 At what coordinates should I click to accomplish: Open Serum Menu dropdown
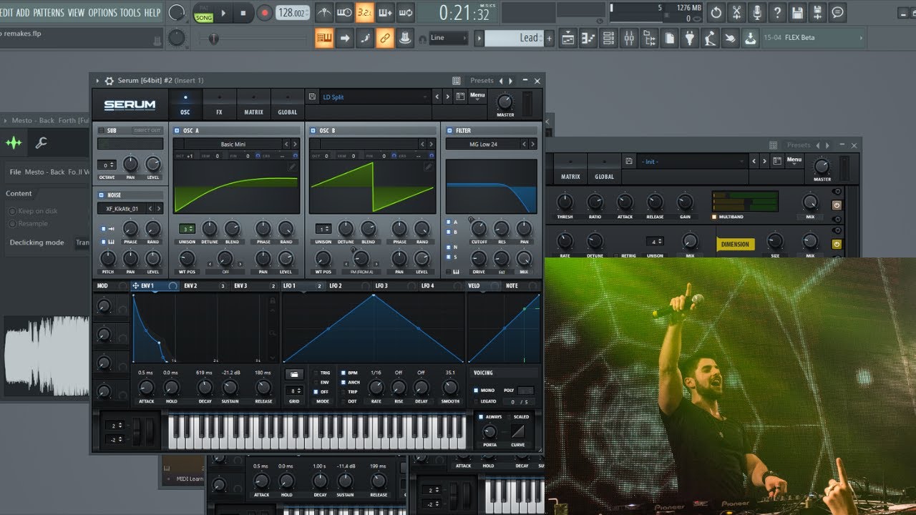[x=477, y=96]
